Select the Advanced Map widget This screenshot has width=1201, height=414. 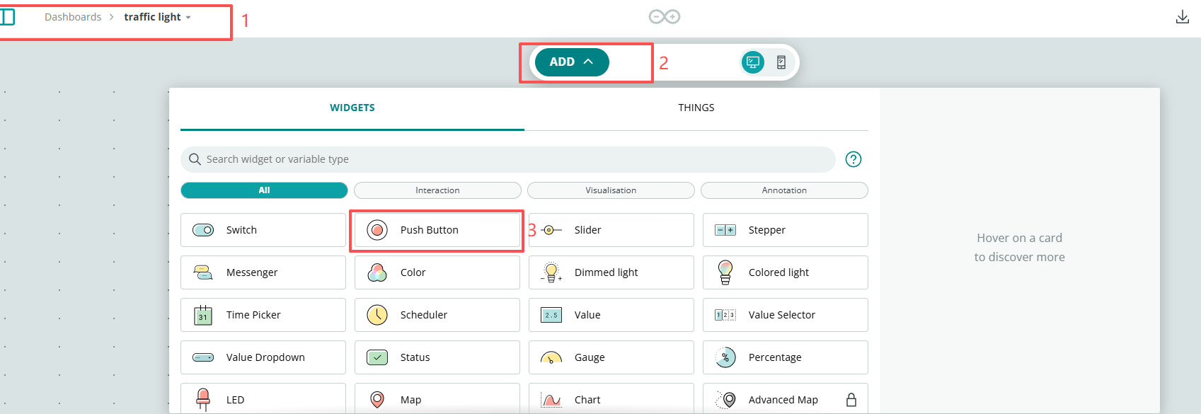coord(786,398)
